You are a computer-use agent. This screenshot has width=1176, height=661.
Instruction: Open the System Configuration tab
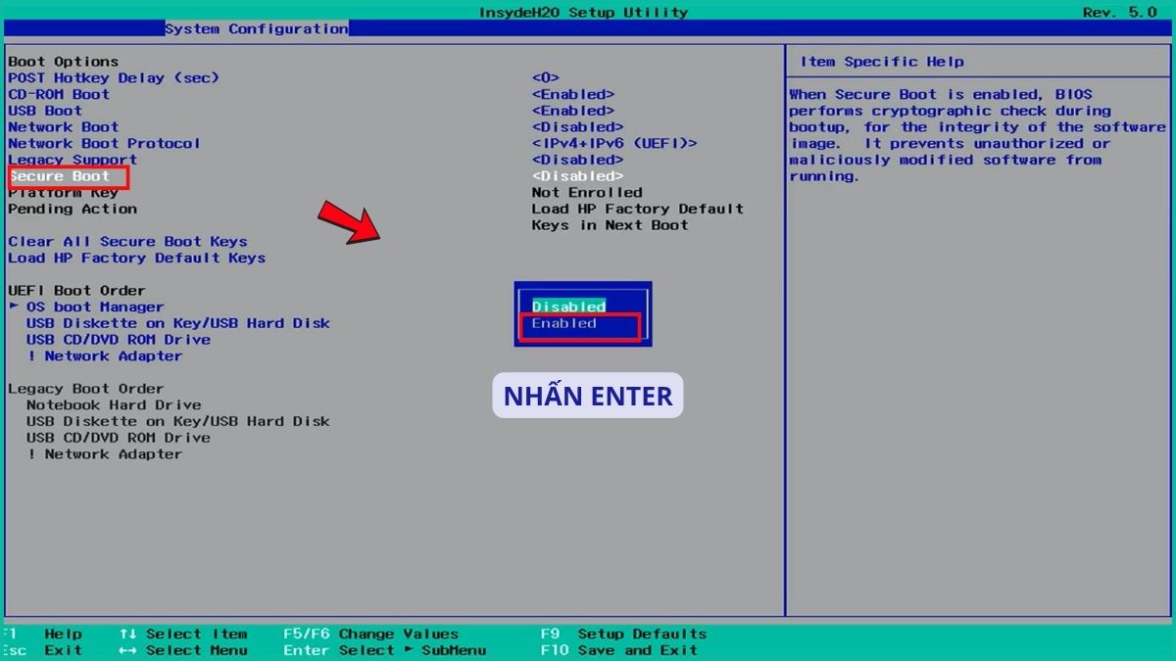[x=256, y=29]
